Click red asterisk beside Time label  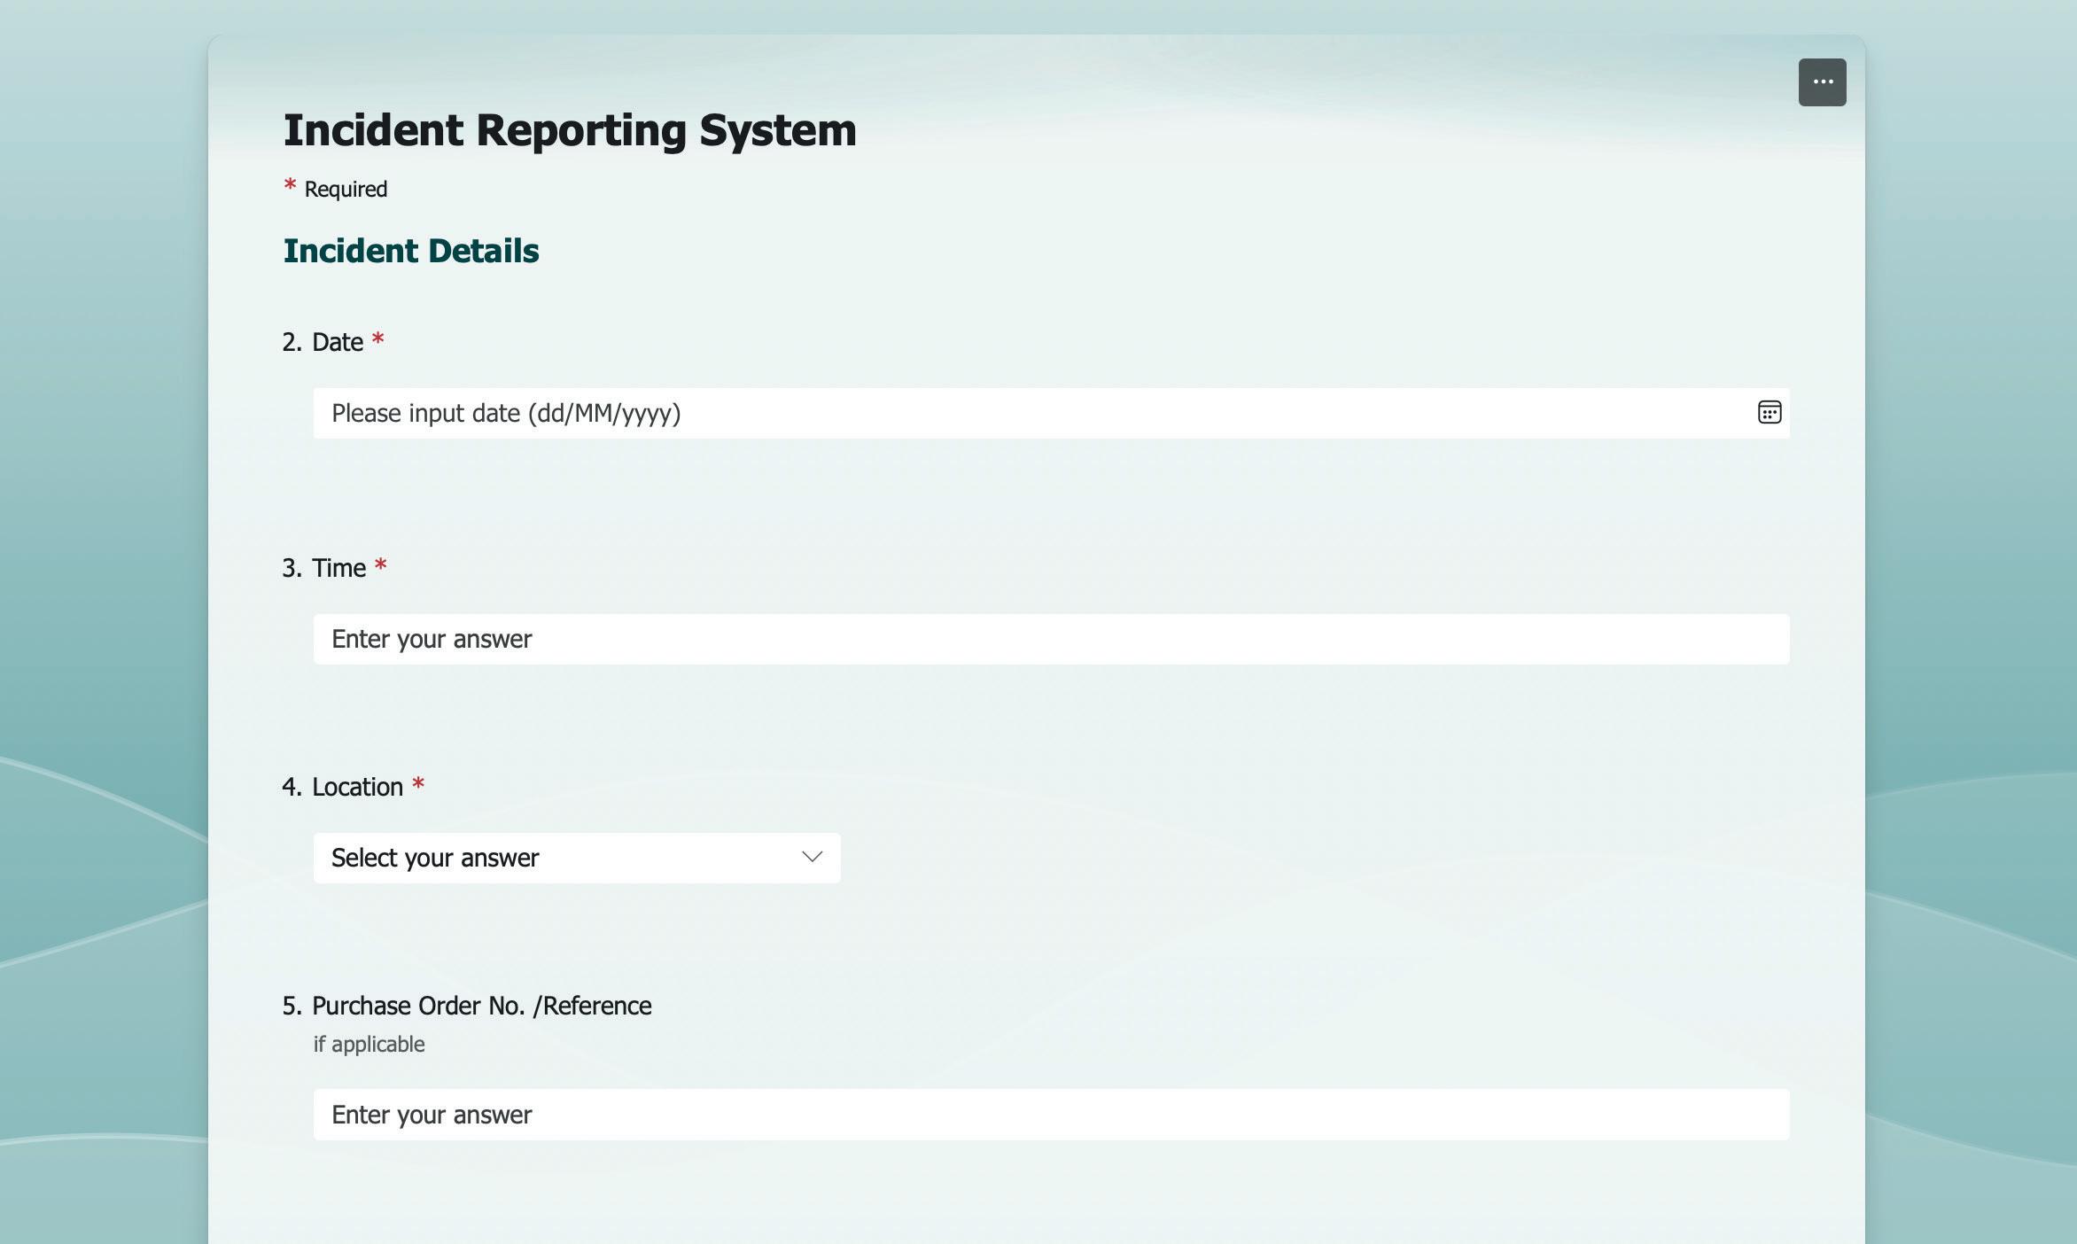381,566
